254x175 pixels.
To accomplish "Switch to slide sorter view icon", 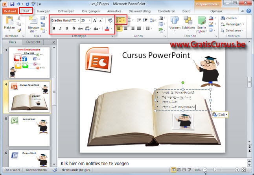I will [x=179, y=170].
